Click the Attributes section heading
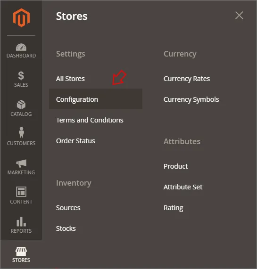Image resolution: width=257 pixels, height=269 pixels. [x=182, y=141]
